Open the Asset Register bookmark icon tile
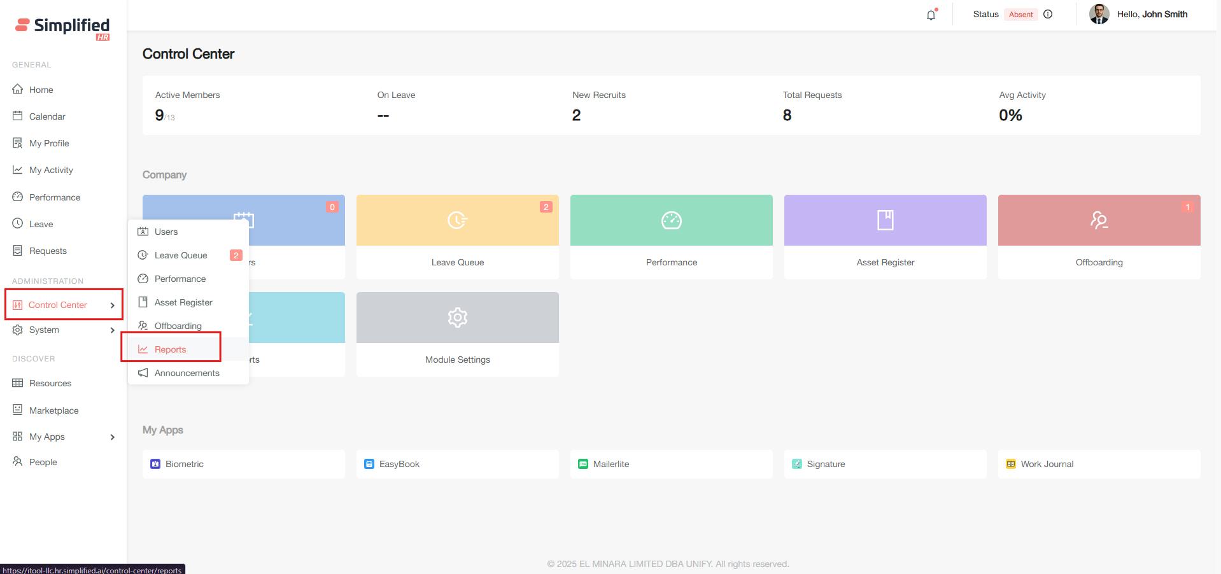Screen dimensions: 1221x574 click(x=885, y=220)
